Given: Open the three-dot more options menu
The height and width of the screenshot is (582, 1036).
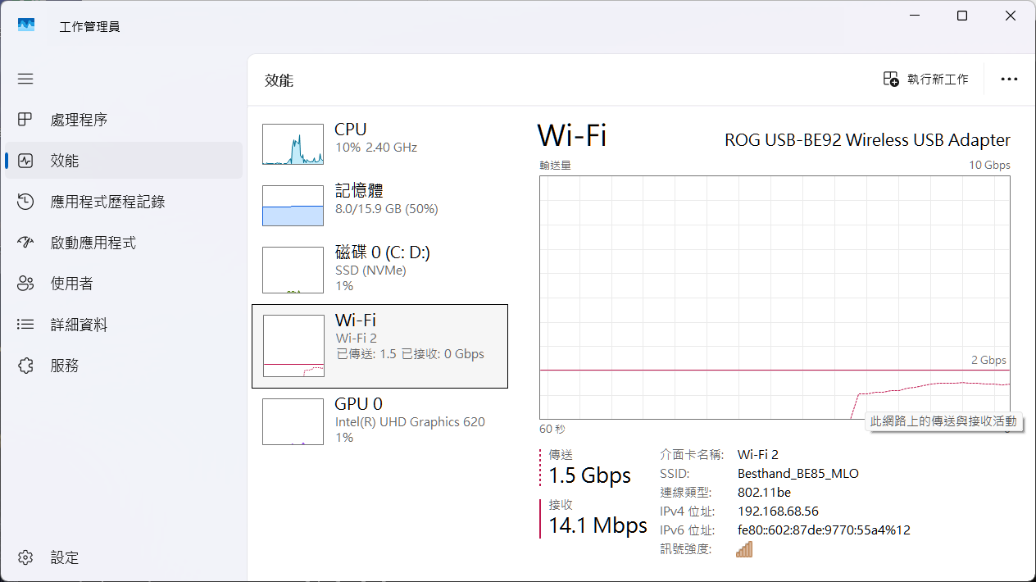Looking at the screenshot, I should (1009, 80).
